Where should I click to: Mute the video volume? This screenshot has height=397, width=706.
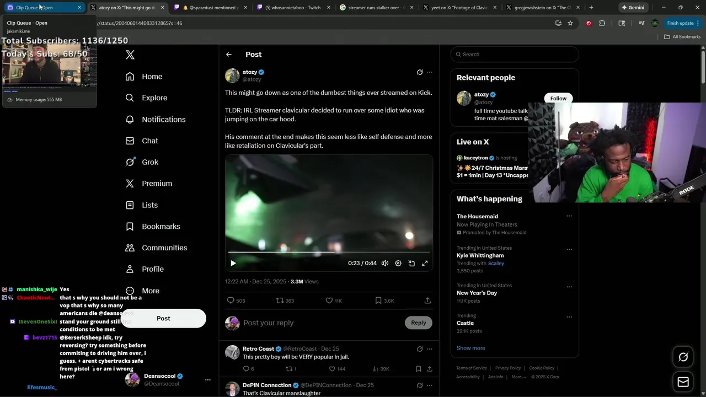point(385,264)
